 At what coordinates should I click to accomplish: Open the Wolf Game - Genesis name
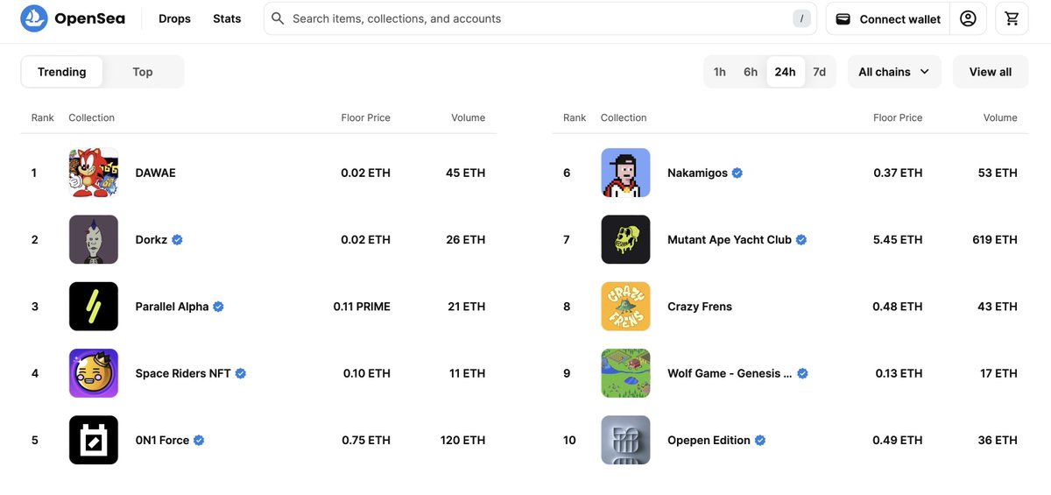point(730,373)
